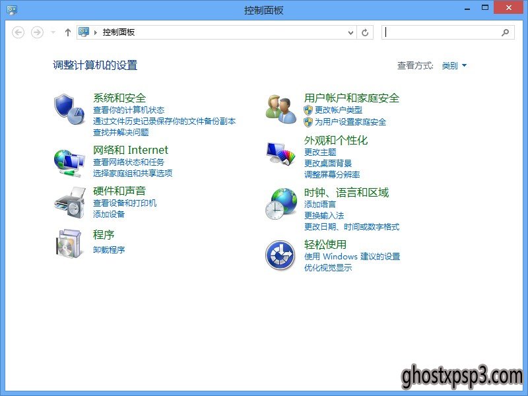Open the recent locations dropdown arrow
Viewport: 528px width, 396px height.
[53, 32]
